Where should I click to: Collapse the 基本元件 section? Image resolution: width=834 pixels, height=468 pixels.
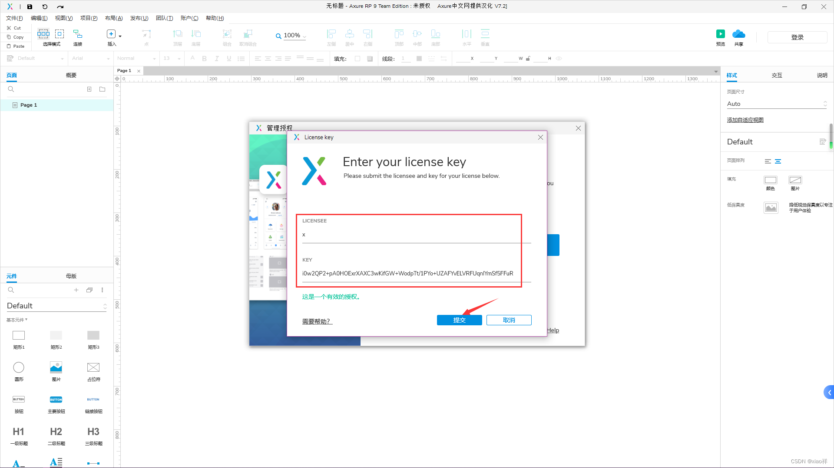17,320
